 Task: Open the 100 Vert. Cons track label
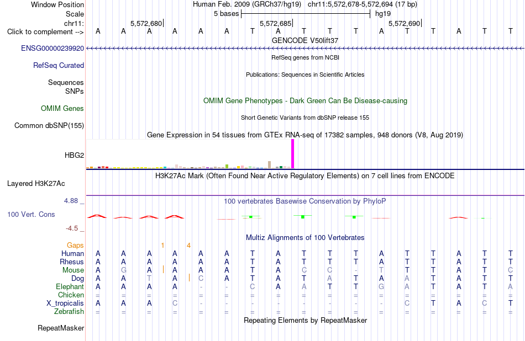[x=31, y=214]
